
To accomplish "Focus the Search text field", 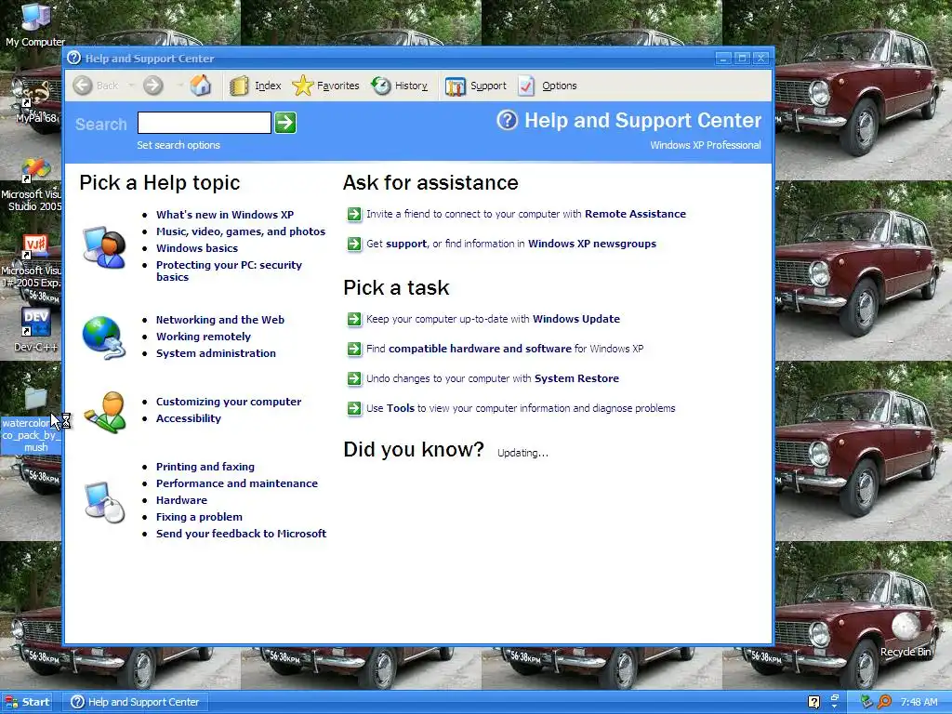I will [x=204, y=123].
